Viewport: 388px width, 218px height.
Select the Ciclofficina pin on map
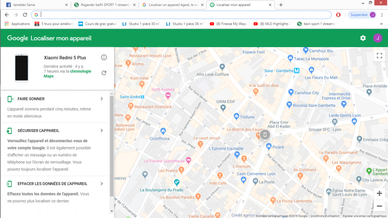(x=163, y=131)
